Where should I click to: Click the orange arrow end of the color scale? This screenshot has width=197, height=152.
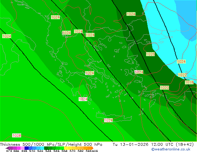93,148
